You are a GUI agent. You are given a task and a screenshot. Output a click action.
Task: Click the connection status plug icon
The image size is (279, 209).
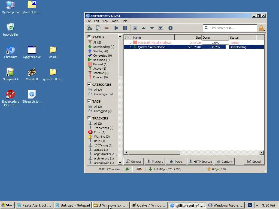point(128,169)
